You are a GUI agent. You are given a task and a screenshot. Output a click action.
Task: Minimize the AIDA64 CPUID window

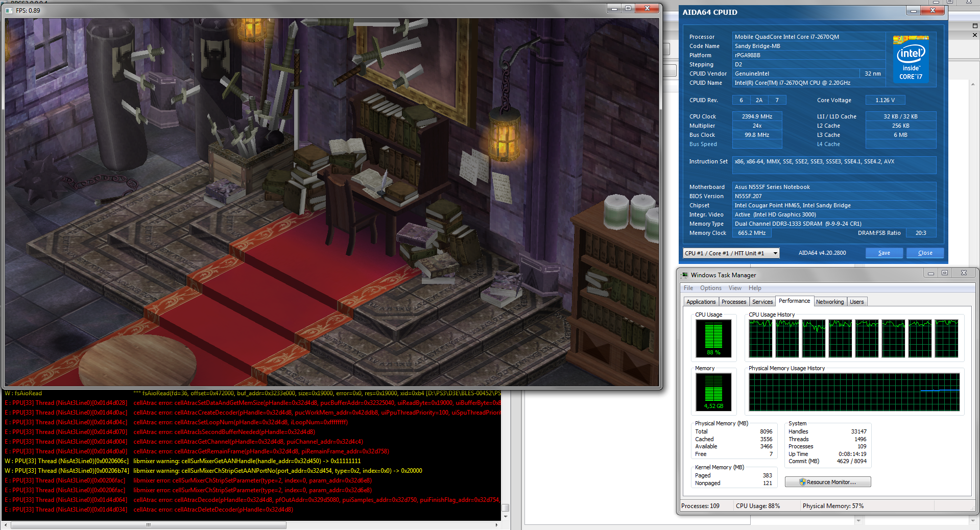913,11
